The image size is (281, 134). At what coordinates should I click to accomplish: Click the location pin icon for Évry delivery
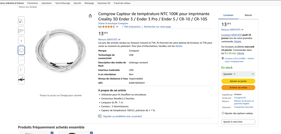point(223,58)
